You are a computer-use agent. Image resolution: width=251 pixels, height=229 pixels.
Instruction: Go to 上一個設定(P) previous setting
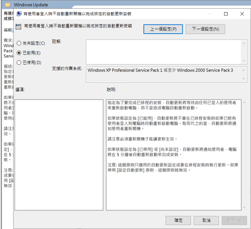coord(163,29)
